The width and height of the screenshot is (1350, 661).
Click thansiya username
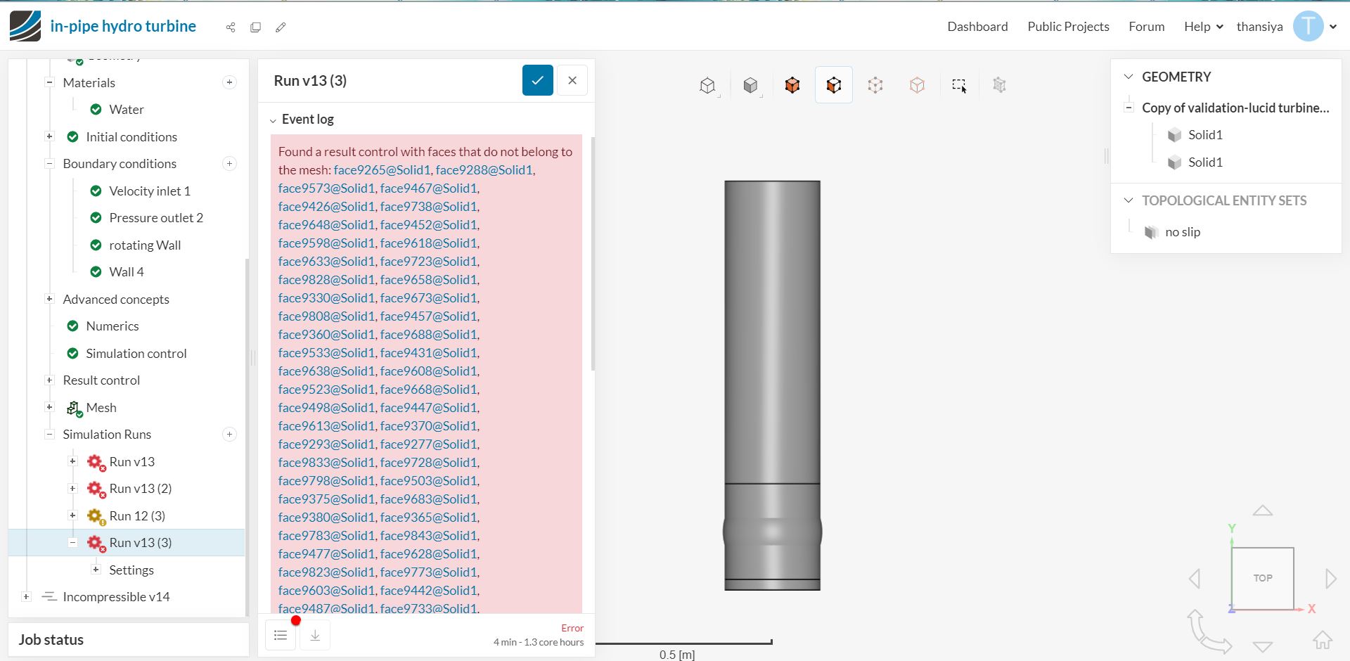(x=1259, y=27)
